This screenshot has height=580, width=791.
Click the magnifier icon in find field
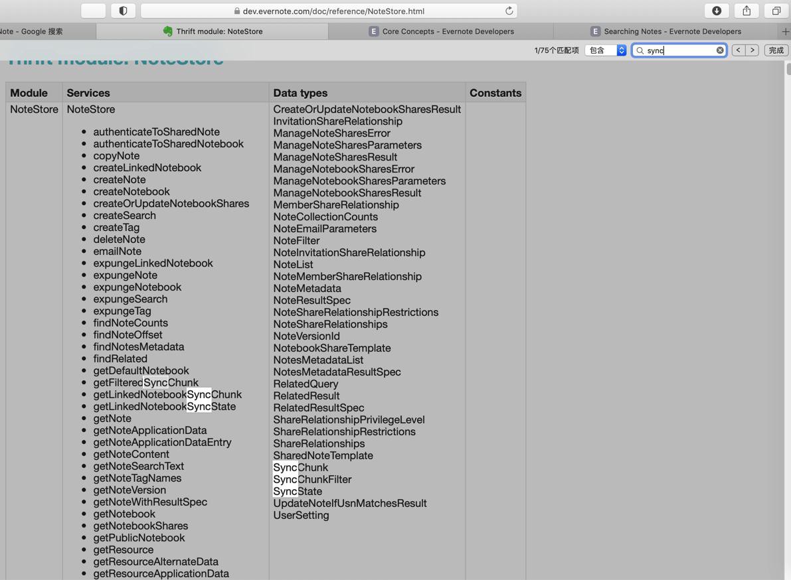point(640,50)
